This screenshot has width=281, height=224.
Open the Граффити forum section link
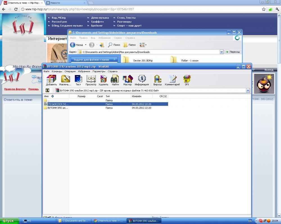(x=97, y=22)
